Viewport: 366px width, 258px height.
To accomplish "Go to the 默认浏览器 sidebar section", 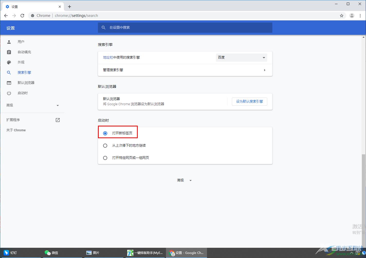I will 26,83.
